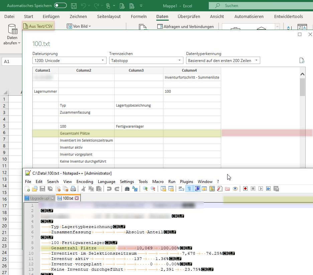Image resolution: width=313 pixels, height=275 pixels.
Task: Click the Stop Recording macro icon
Action: pos(253,189)
